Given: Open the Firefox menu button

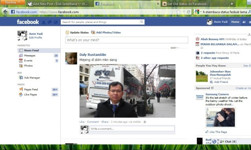Looking at the screenshot, I should point(13,2).
